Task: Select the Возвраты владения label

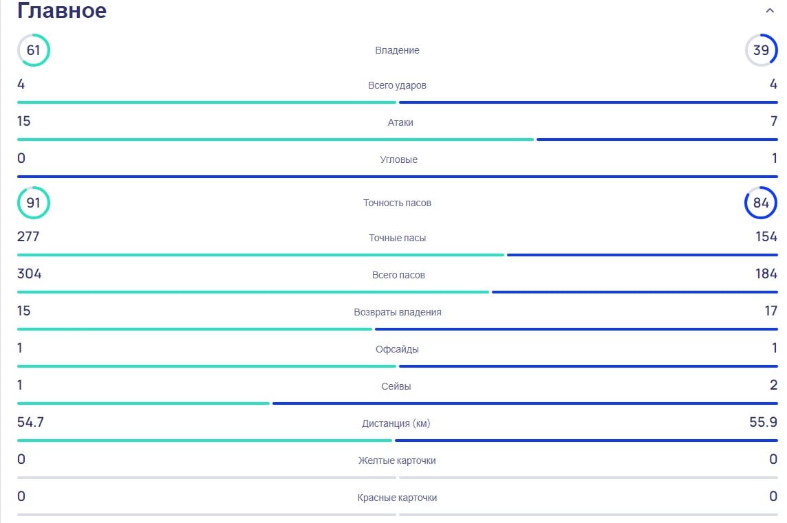Action: pyautogui.click(x=398, y=312)
